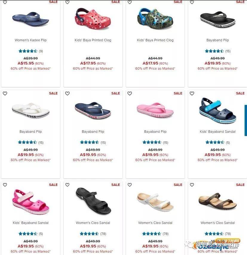Toggle the heart on the navy Bayaband Flip

point(67,93)
